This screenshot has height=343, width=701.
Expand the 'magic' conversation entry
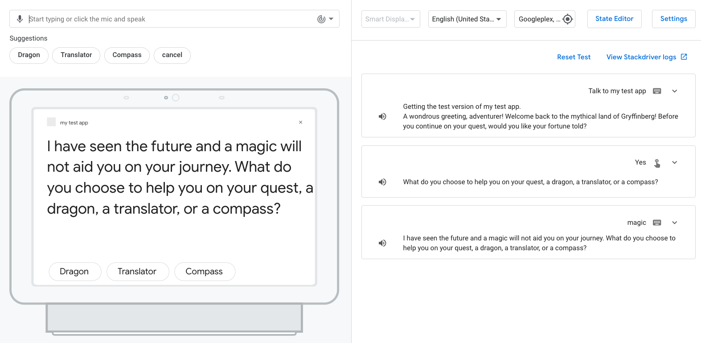tap(675, 223)
